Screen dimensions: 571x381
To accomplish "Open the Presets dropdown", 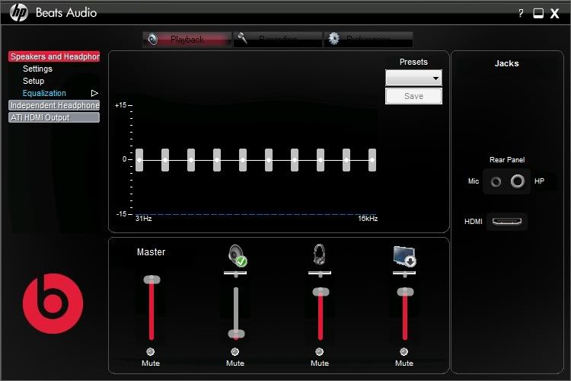I will 413,78.
